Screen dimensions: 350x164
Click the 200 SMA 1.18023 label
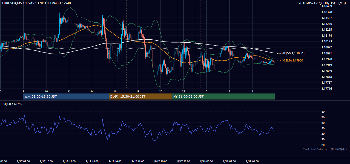pos(290,53)
